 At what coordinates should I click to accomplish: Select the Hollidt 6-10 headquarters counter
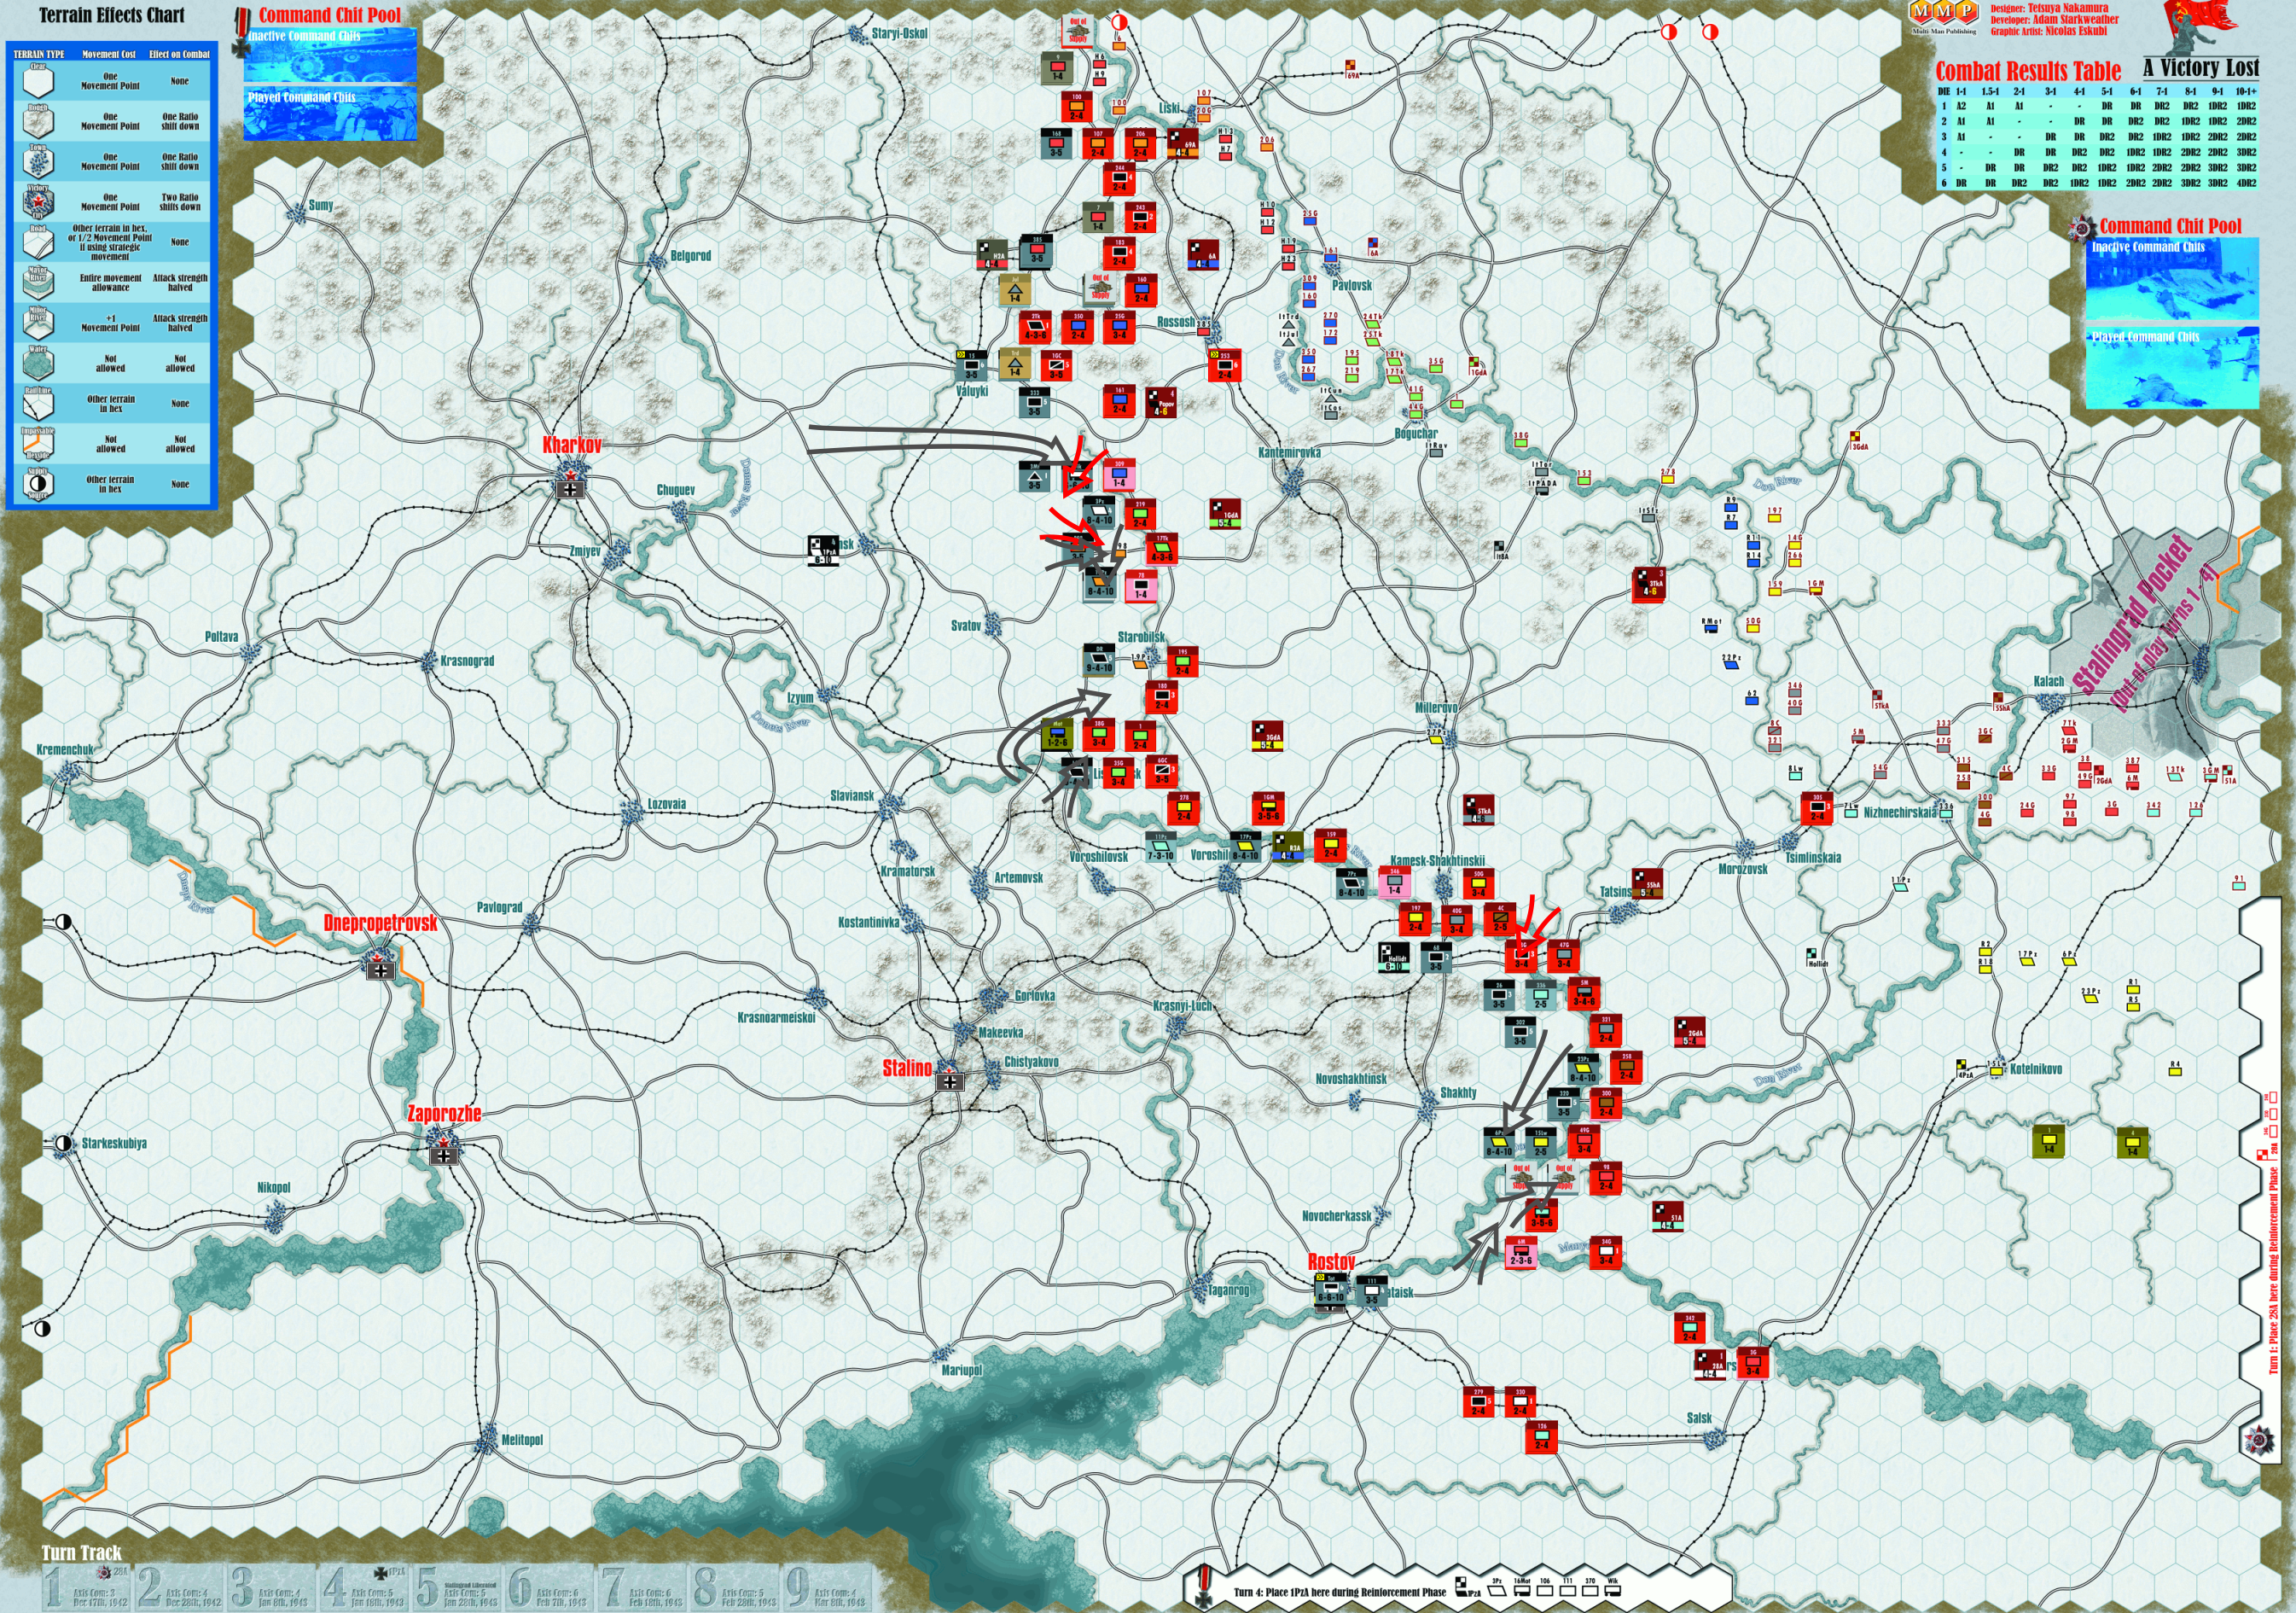pyautogui.click(x=1394, y=957)
